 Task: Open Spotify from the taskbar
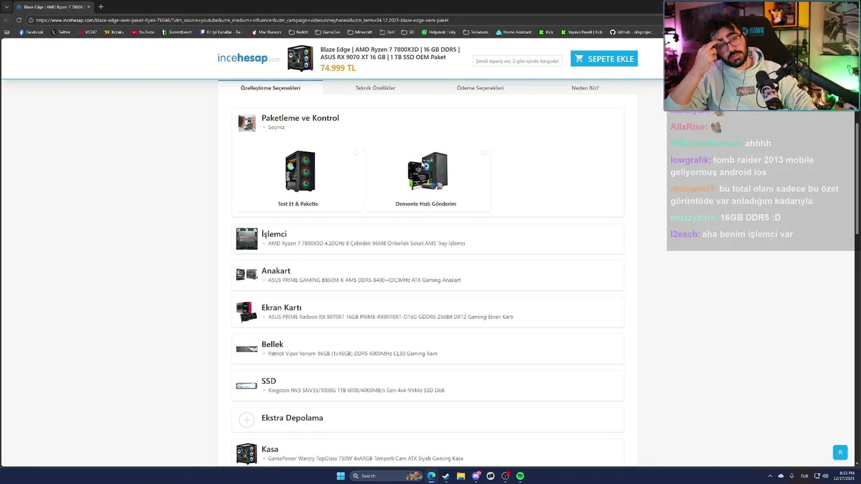(x=521, y=476)
